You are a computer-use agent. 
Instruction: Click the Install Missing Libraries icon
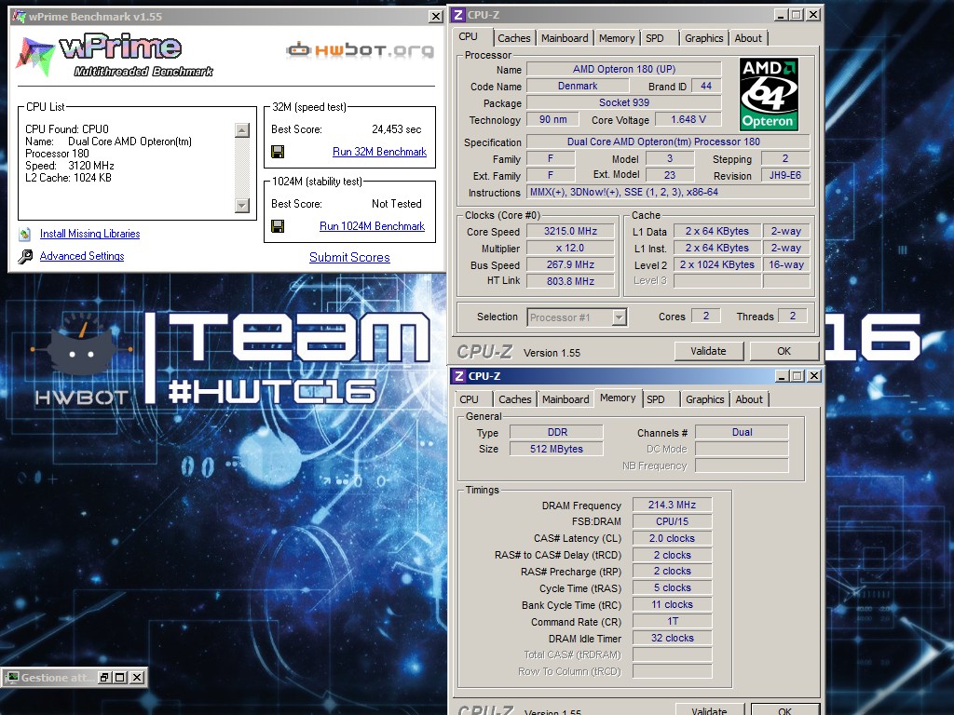pos(25,234)
